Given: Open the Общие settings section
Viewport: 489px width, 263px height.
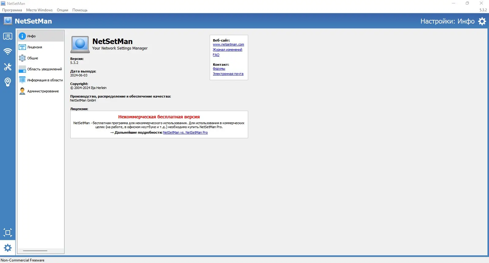Looking at the screenshot, I should [41, 58].
